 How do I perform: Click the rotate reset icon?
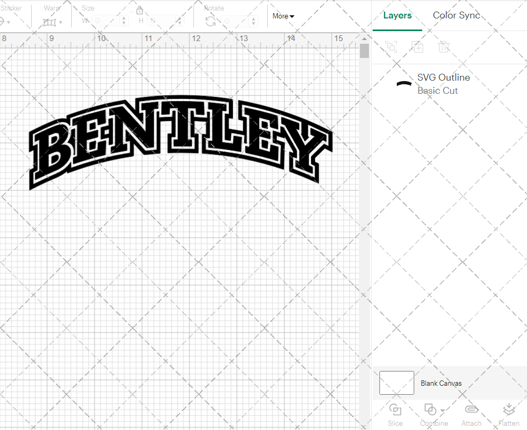[x=210, y=20]
